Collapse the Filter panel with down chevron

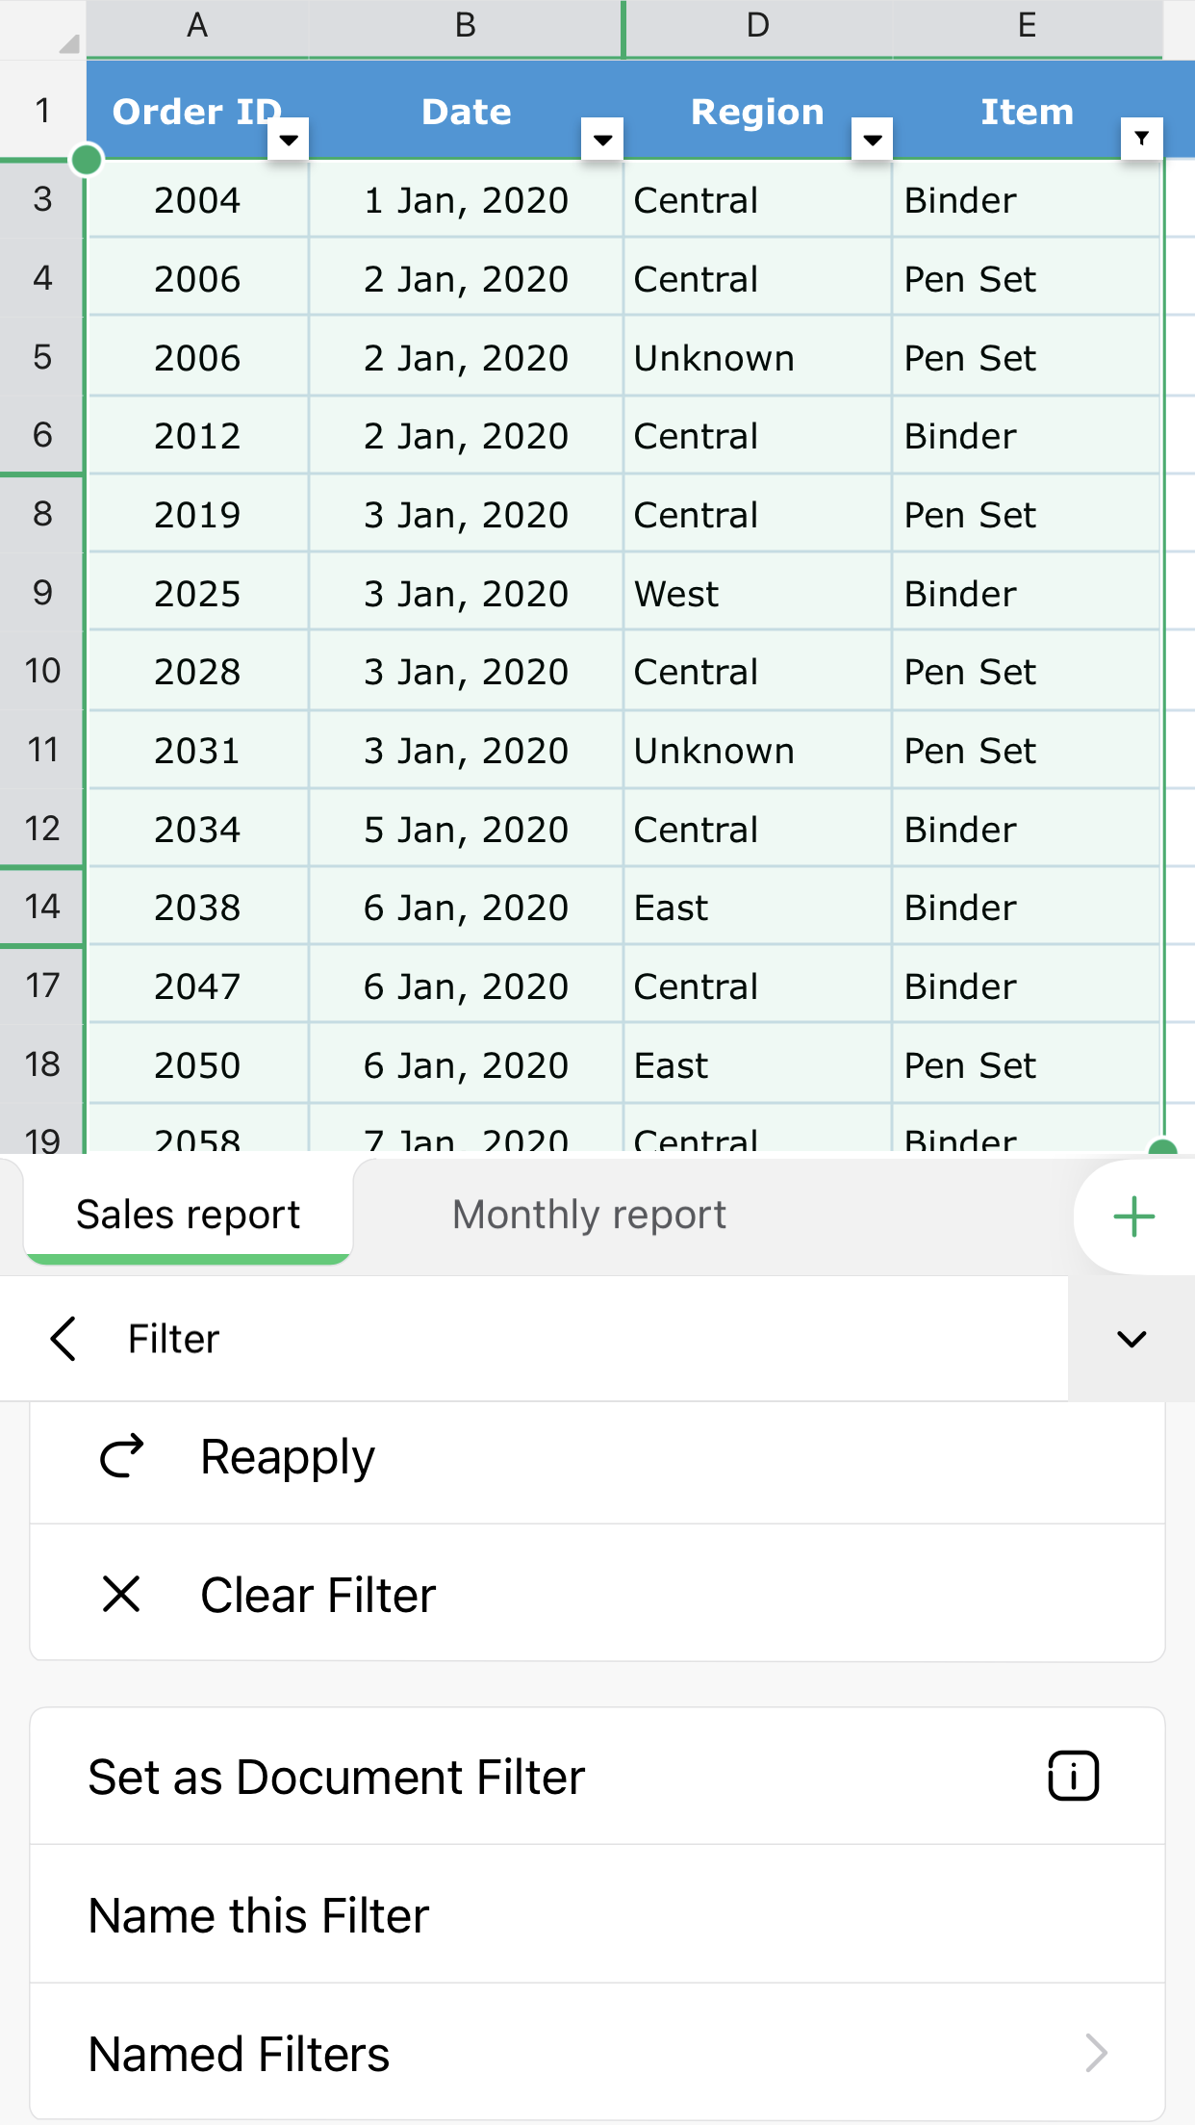coord(1131,1339)
